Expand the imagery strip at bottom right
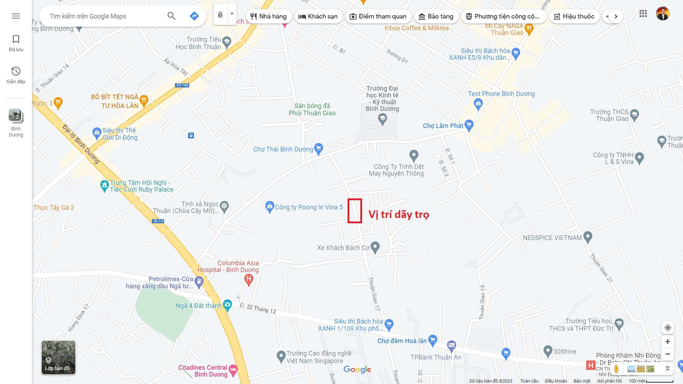This screenshot has height=384, width=683. (x=668, y=369)
